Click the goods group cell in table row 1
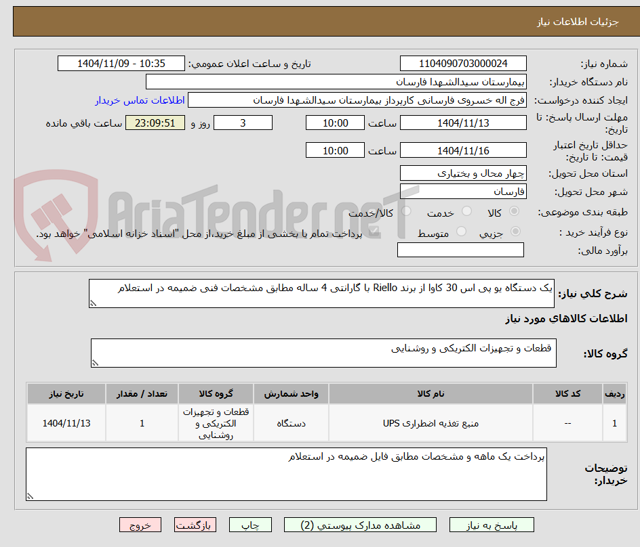Image resolution: width=640 pixels, height=547 pixels. (x=216, y=424)
